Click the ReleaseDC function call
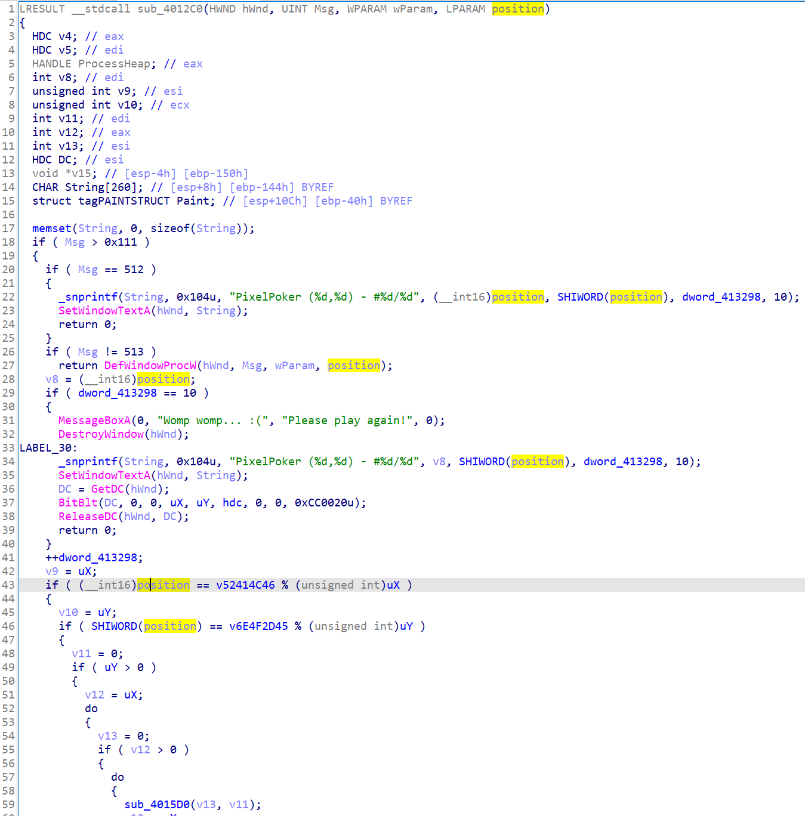 (x=88, y=517)
